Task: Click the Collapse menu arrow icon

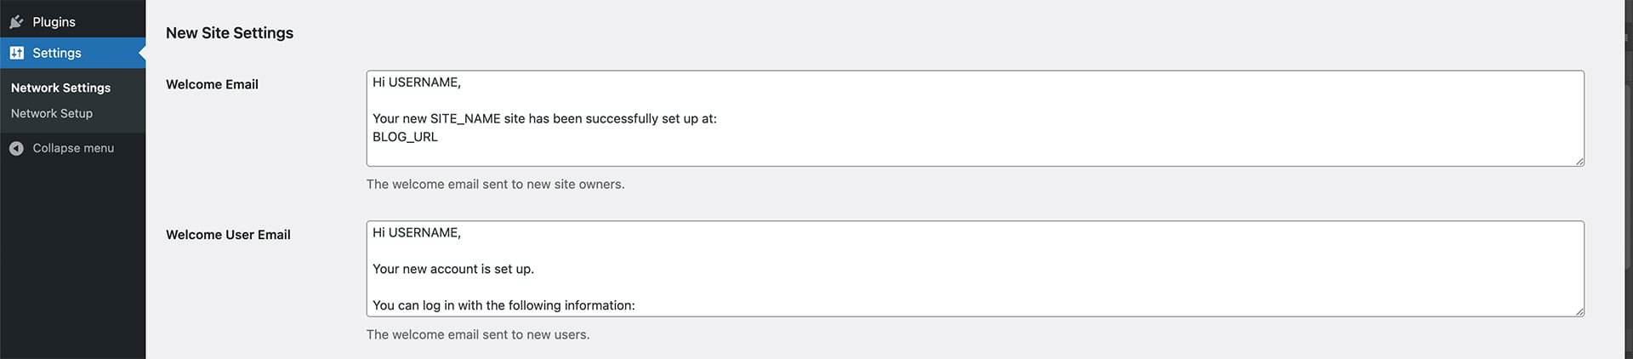Action: pos(16,148)
